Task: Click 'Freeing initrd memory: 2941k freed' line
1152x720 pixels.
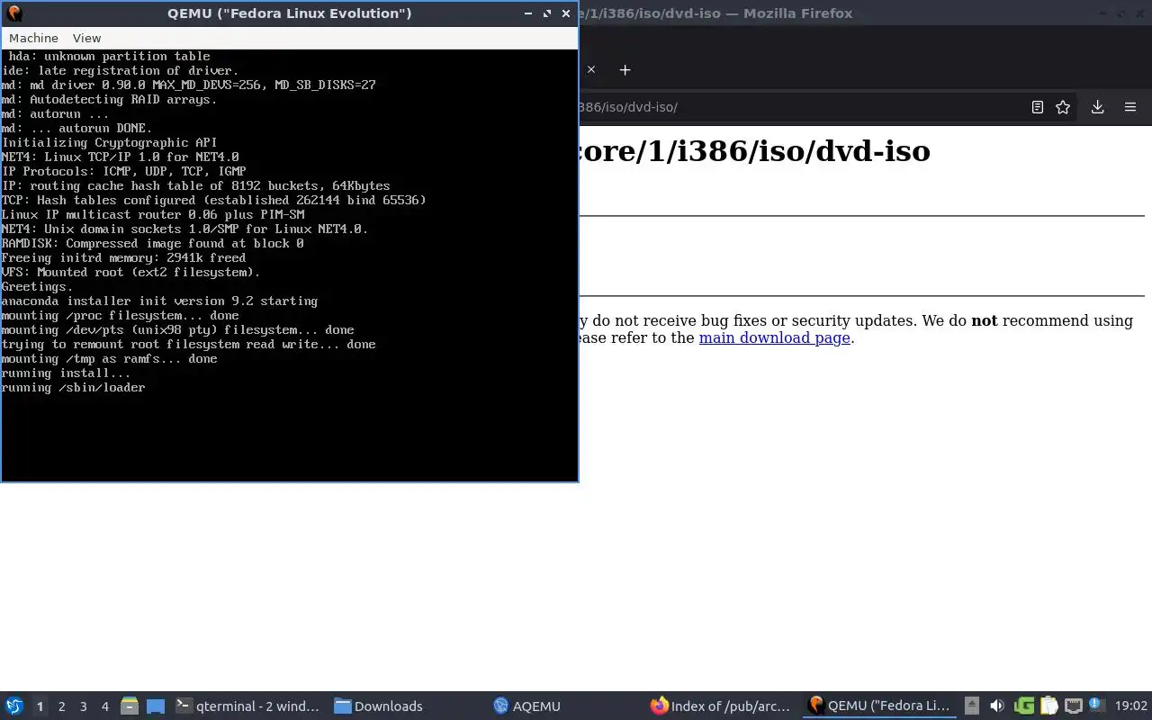Action: point(124,258)
